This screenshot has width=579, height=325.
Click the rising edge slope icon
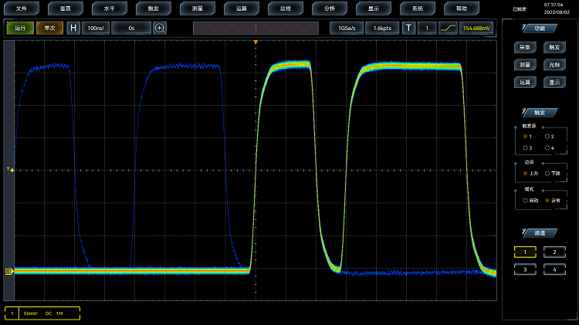pos(448,28)
